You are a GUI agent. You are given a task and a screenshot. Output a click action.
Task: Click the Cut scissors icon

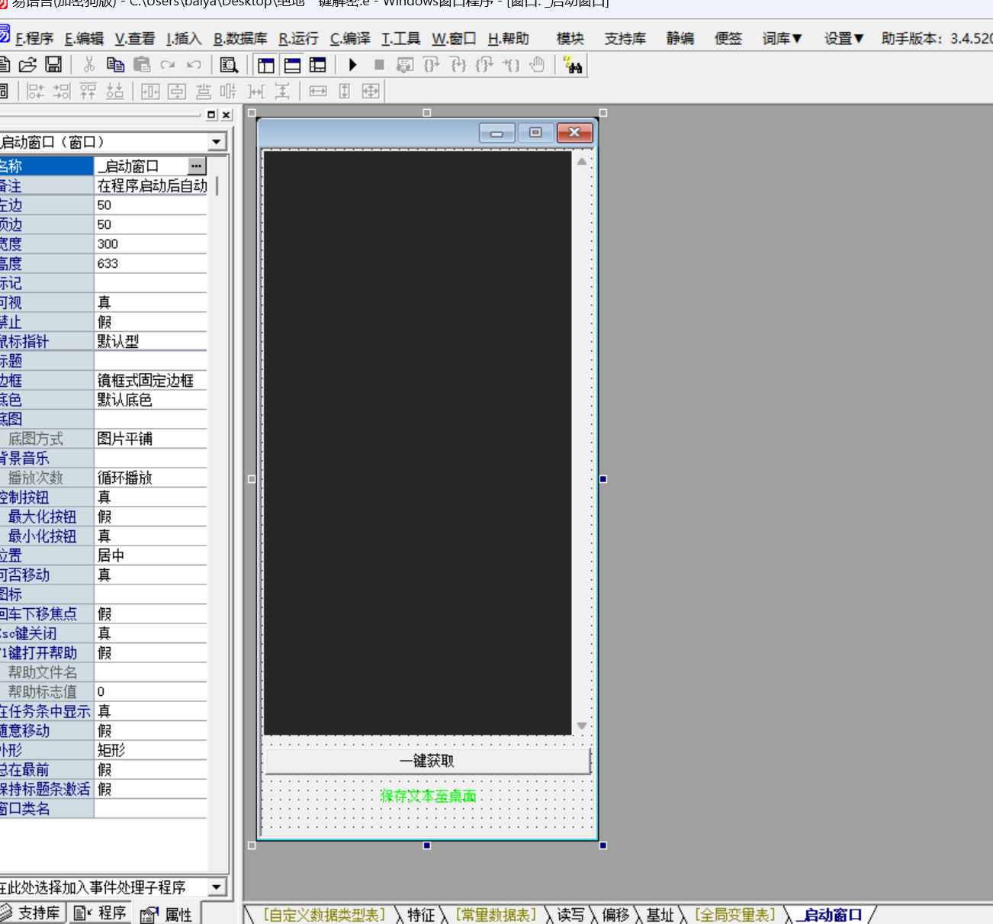pos(89,65)
